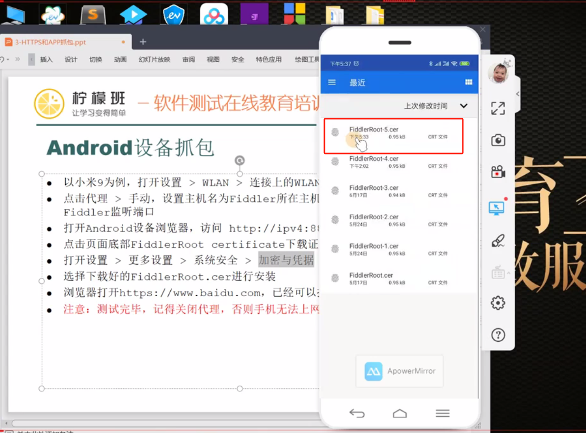This screenshot has width=586, height=433.
Task: Open FiddlerRoot-1.cer file
Action: [x=399, y=249]
